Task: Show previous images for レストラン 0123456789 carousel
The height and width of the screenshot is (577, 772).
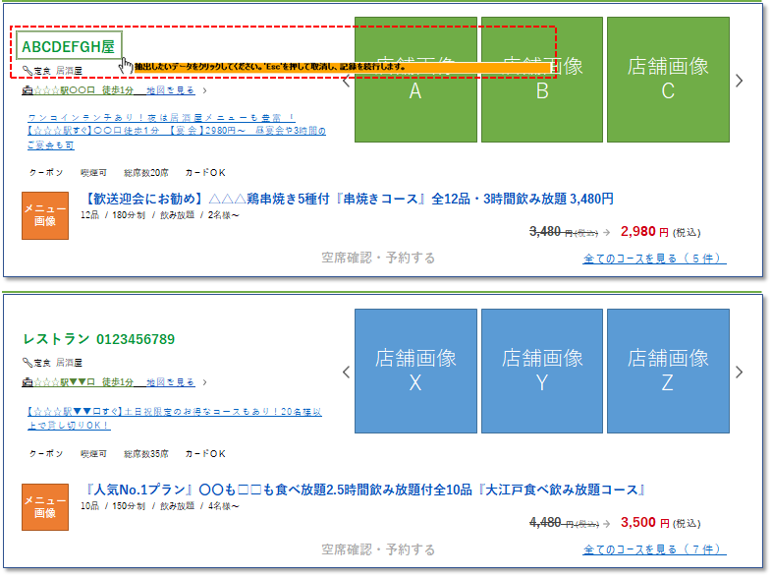Action: coord(347,372)
